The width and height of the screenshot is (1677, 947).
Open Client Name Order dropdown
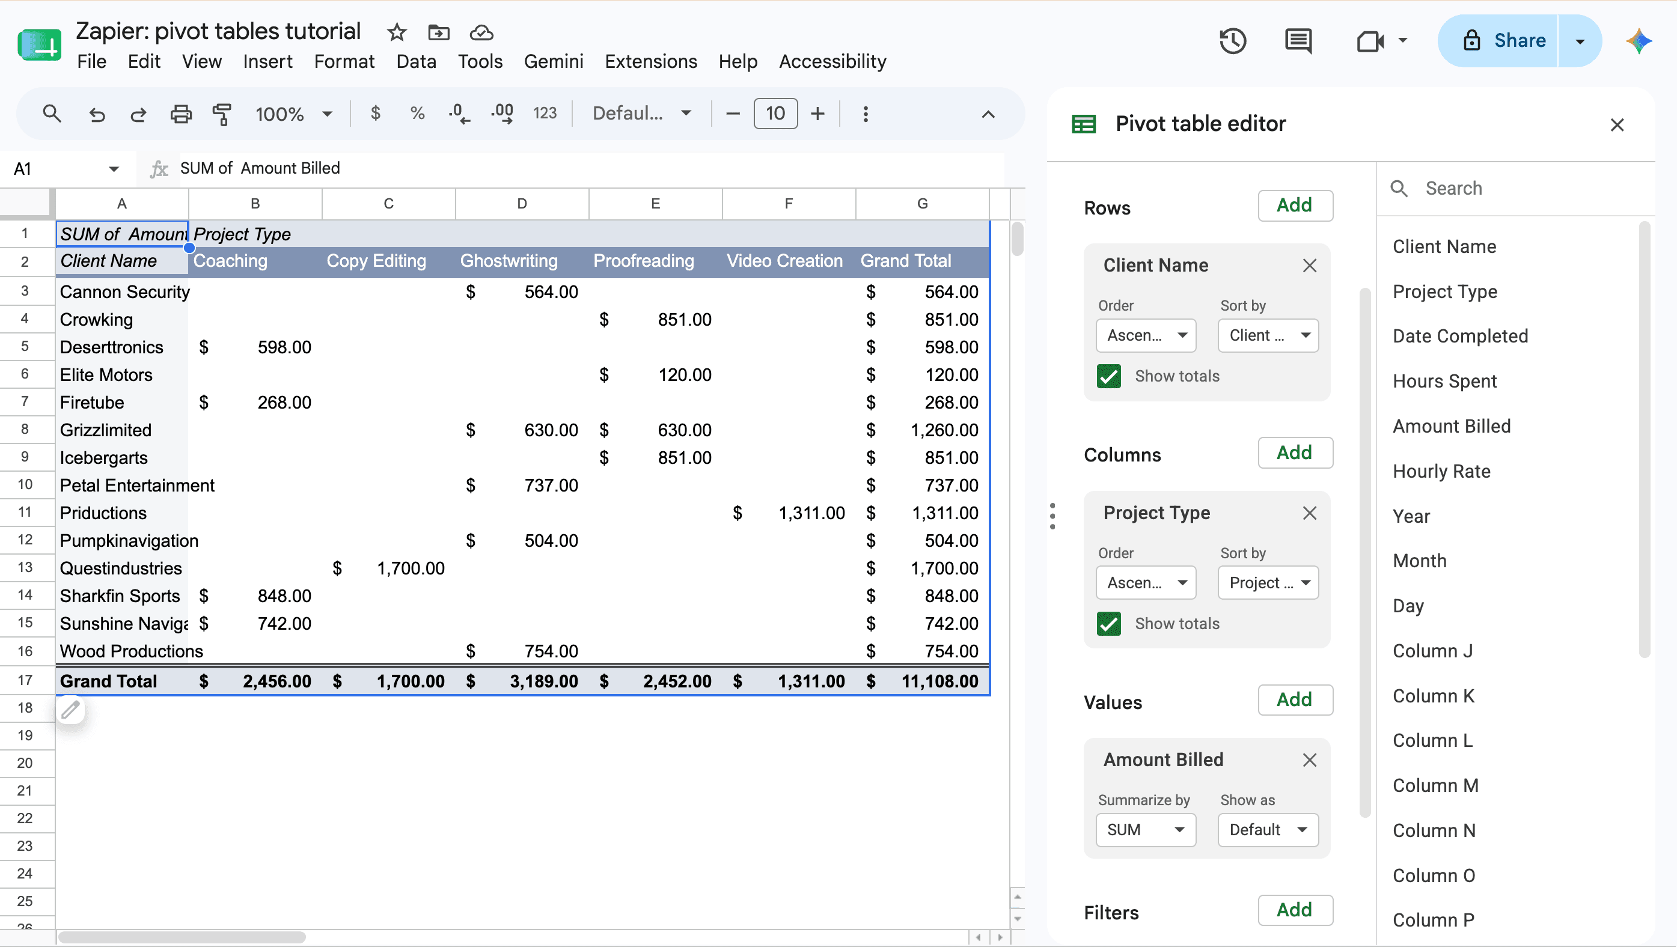[1146, 335]
